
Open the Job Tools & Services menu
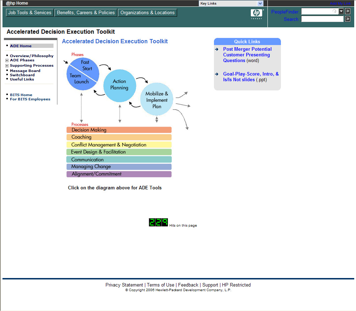point(30,13)
